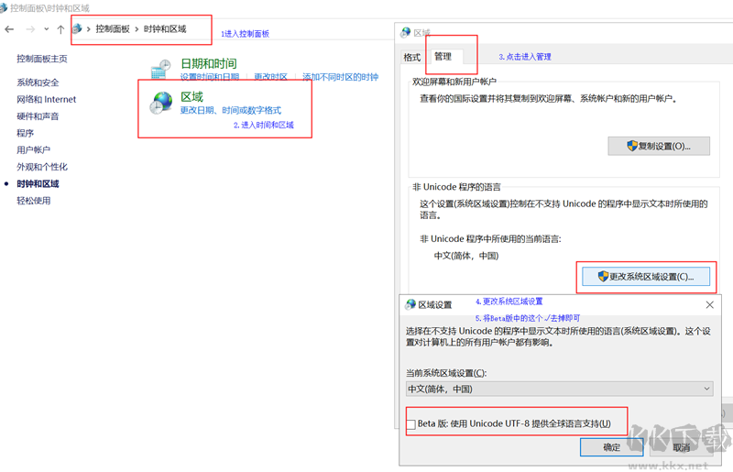Click 中文(简体，中国) current language text

pyautogui.click(x=466, y=256)
